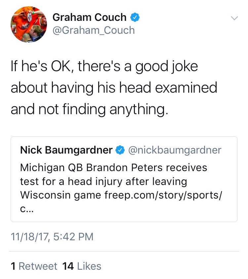
Task: Click the Nick Baumgardner display name
Action: coord(66,150)
